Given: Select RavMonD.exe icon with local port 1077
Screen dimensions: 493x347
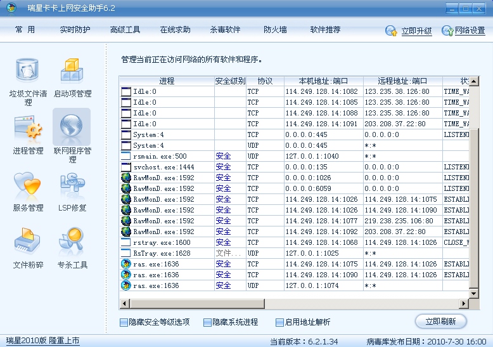Looking at the screenshot, I should (125, 221).
